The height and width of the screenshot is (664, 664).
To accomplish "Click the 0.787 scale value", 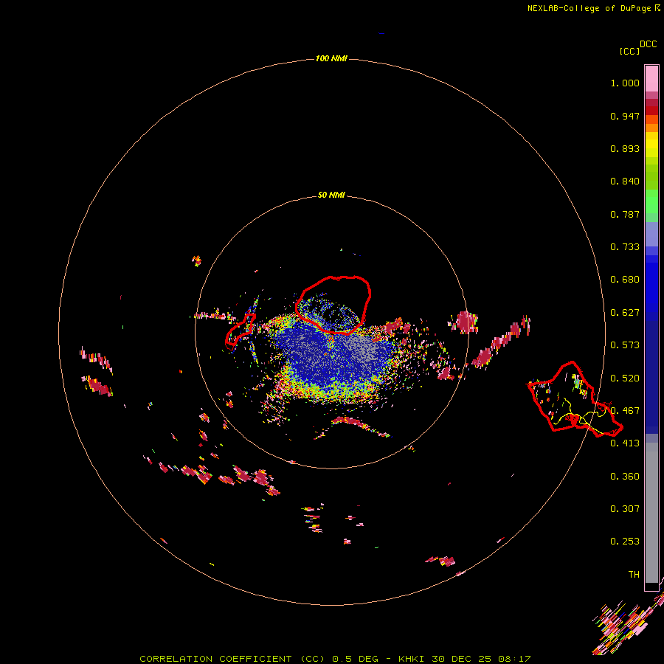I will pos(625,214).
